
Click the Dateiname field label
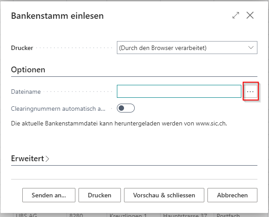(x=26, y=92)
